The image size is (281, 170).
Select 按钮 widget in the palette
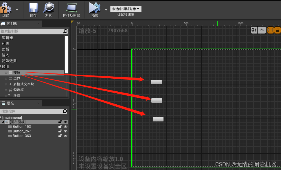[x=16, y=72]
